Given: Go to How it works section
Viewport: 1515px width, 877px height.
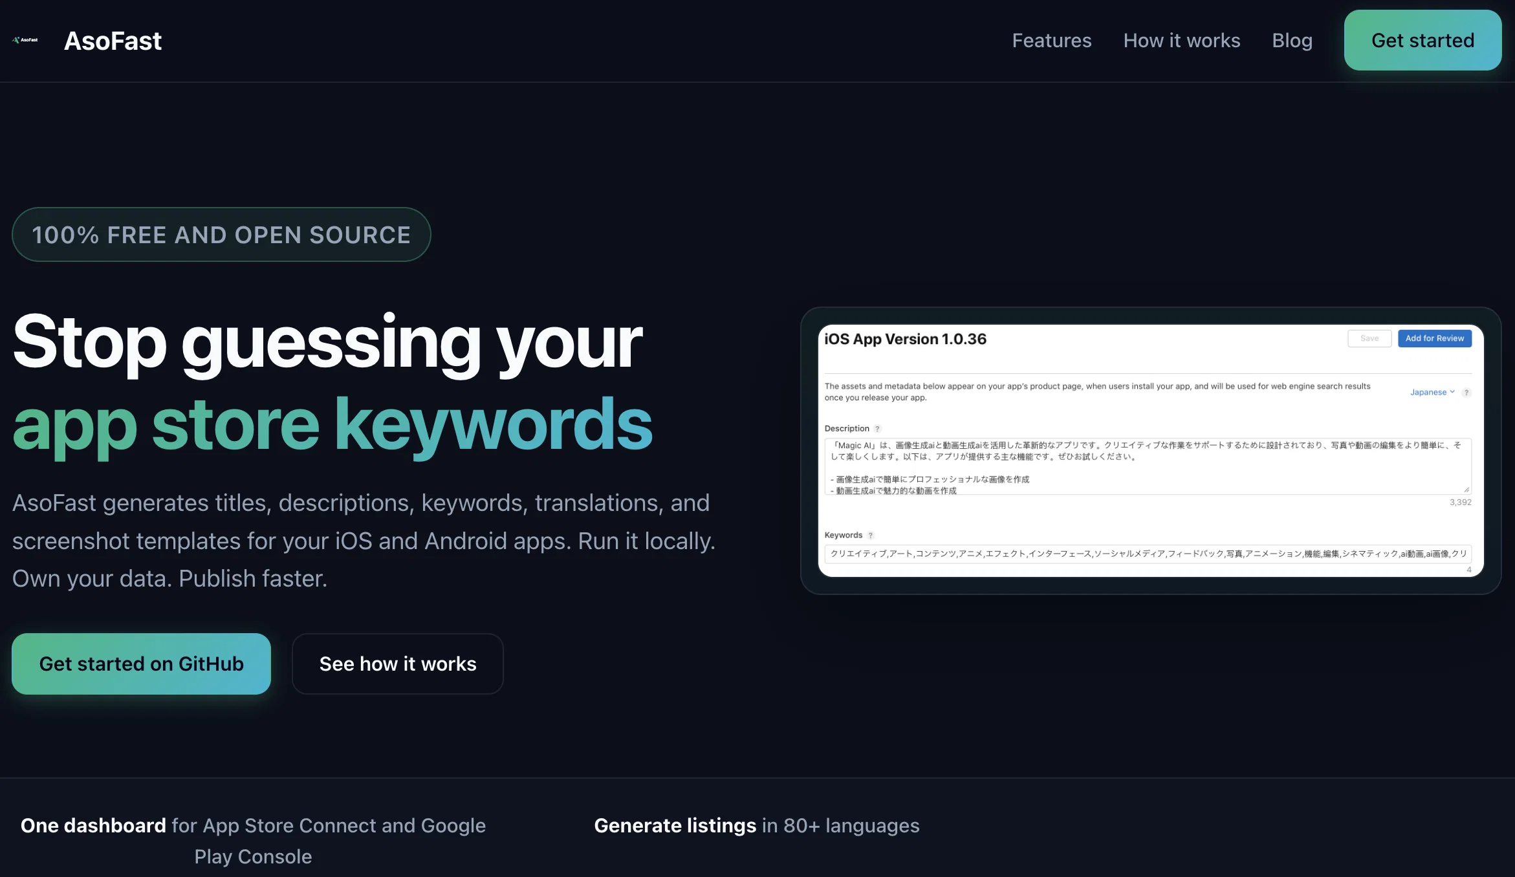Looking at the screenshot, I should click(x=1182, y=40).
